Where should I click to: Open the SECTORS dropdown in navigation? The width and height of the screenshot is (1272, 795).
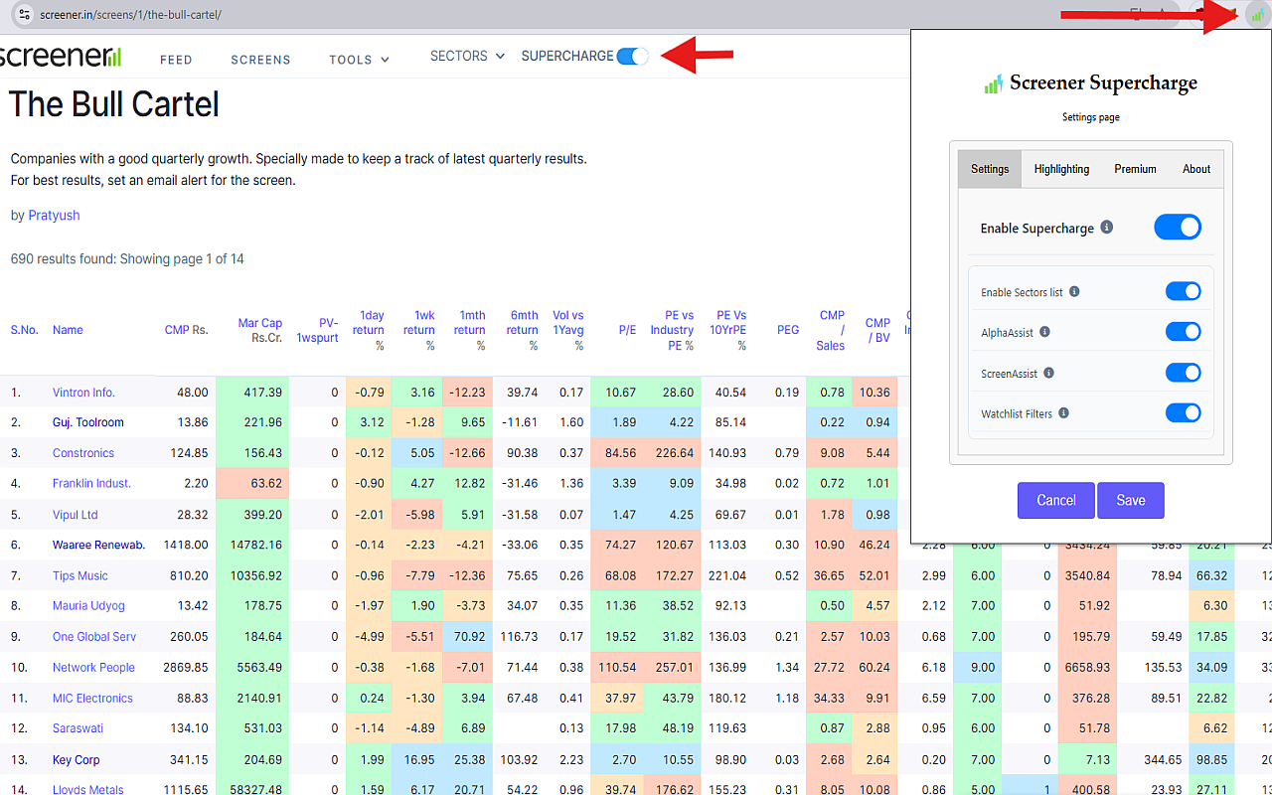point(467,57)
